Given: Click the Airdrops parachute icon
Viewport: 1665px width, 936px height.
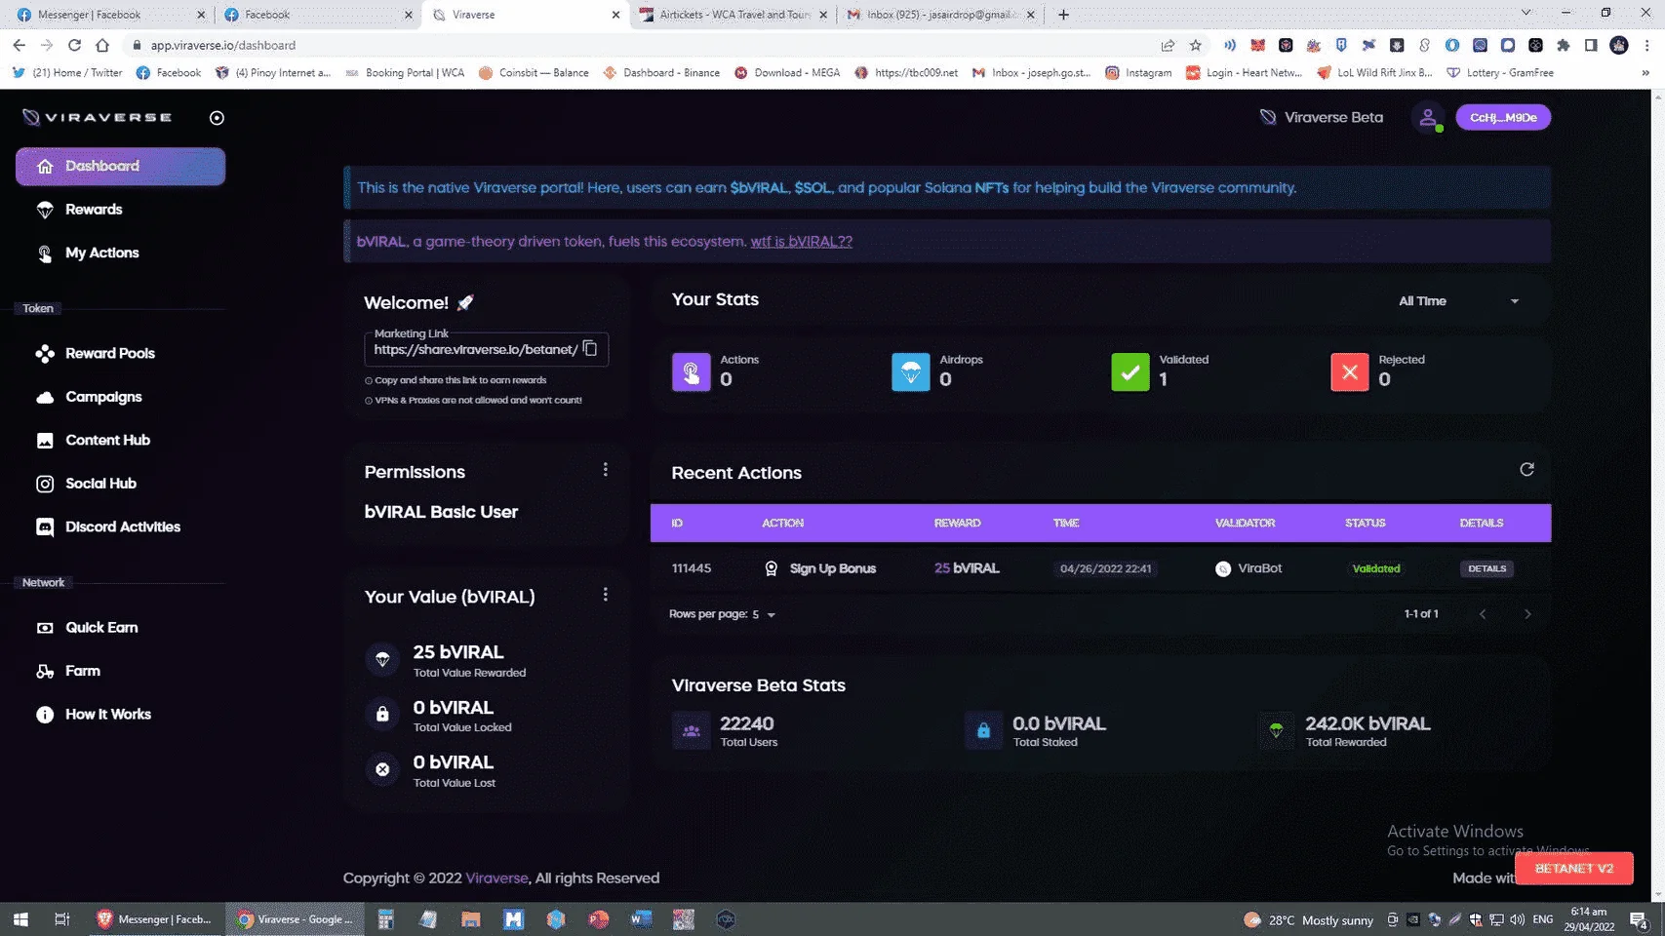Looking at the screenshot, I should click(910, 372).
